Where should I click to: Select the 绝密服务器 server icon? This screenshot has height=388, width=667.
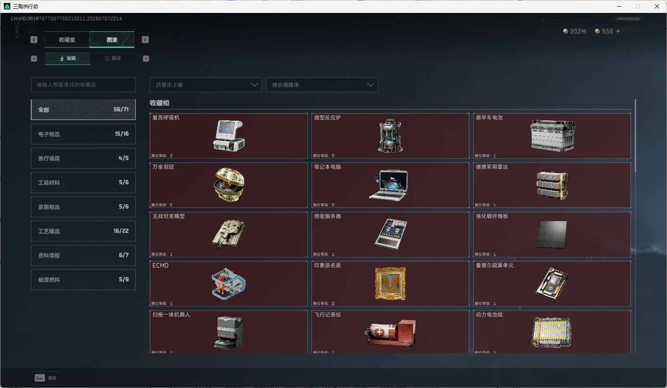[391, 234]
